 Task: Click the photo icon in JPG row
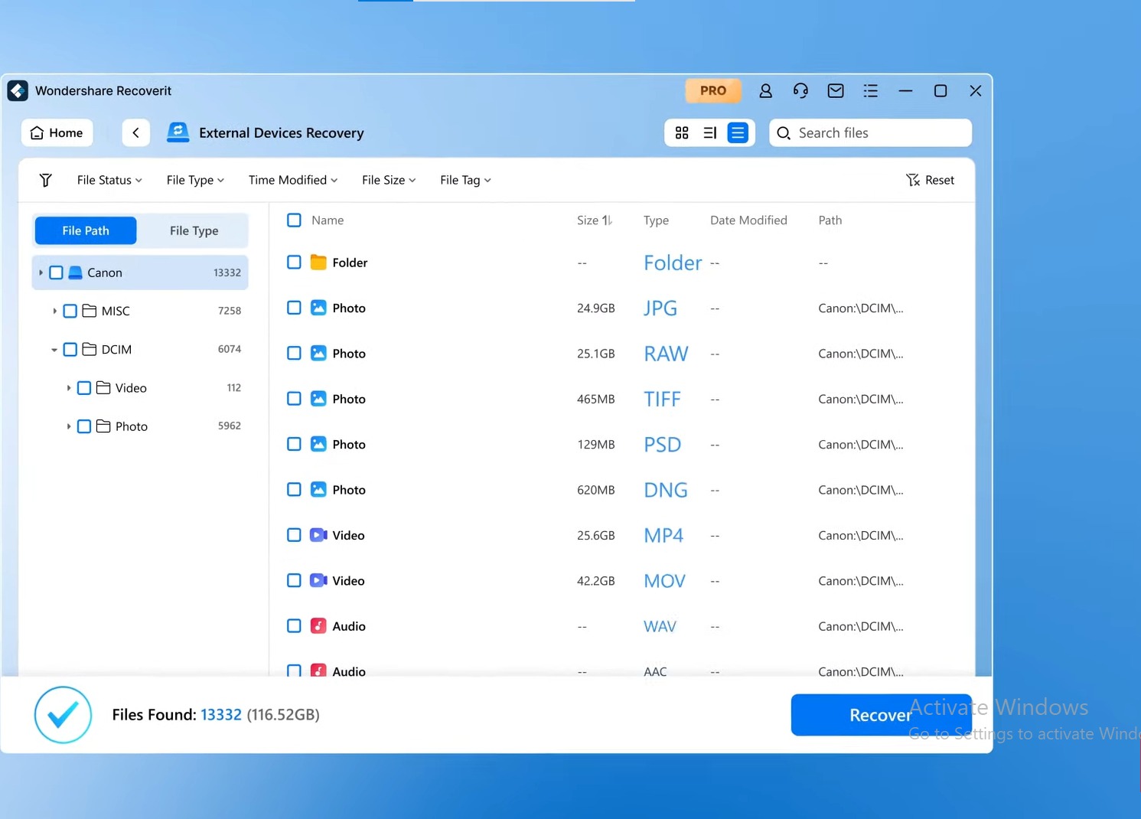click(x=318, y=308)
